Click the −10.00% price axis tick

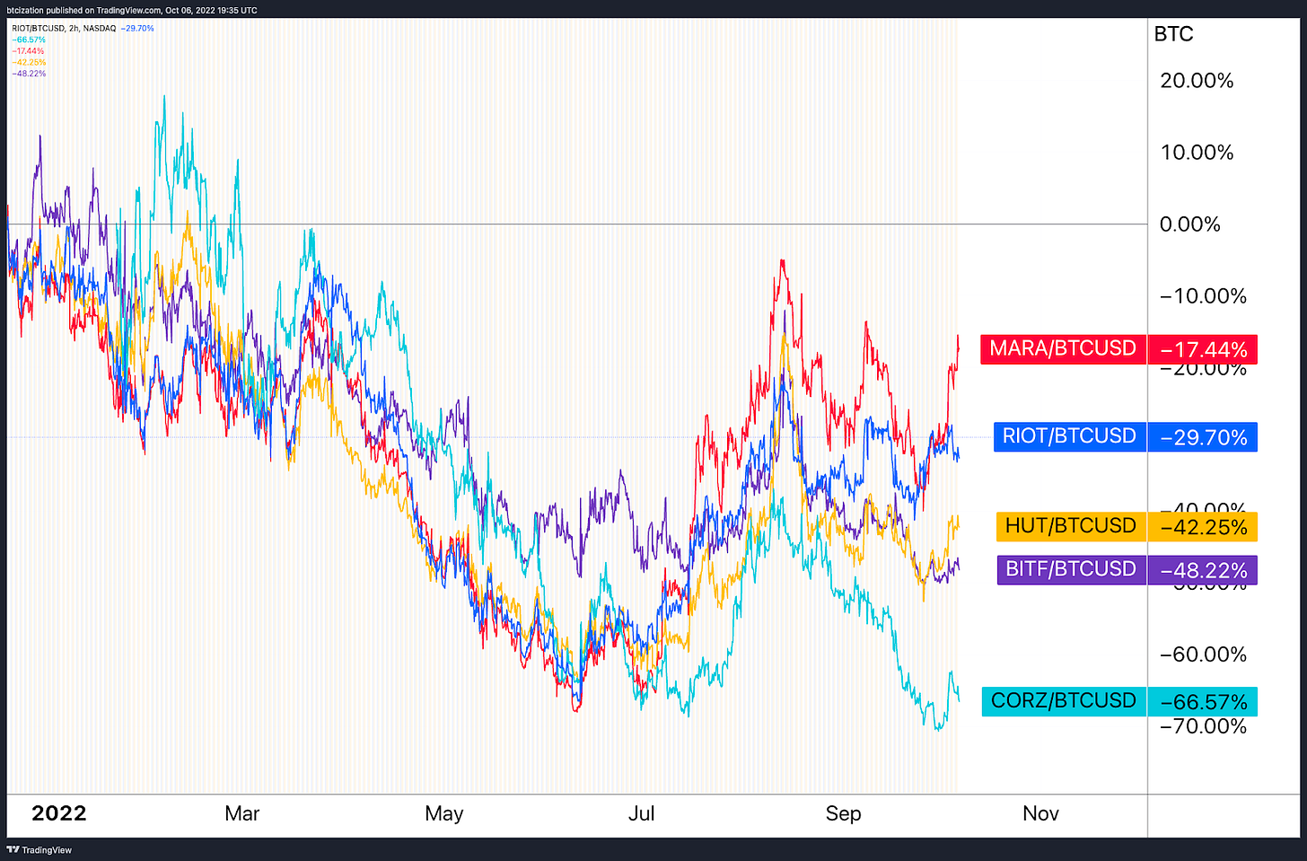point(1203,296)
